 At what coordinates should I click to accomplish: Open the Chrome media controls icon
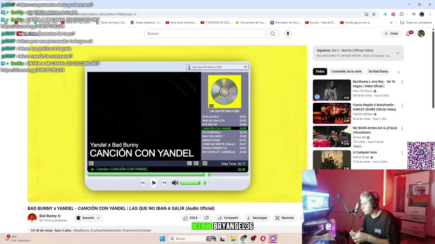coord(414,14)
